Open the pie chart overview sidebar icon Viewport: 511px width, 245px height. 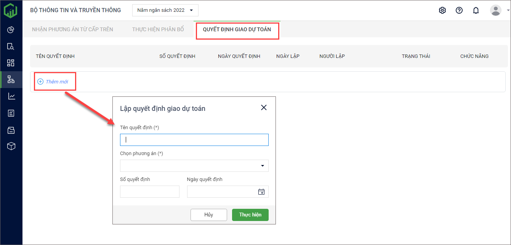pyautogui.click(x=11, y=30)
